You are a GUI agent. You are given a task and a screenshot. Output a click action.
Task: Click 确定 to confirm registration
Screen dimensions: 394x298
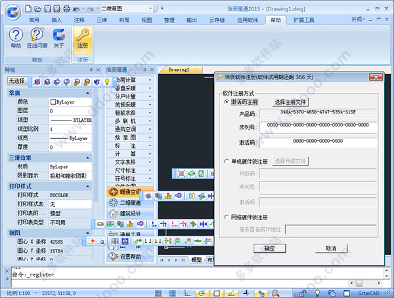coord(270,248)
